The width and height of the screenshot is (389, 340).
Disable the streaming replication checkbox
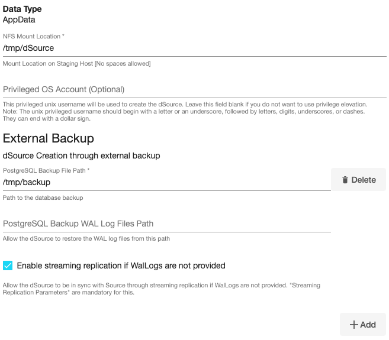(8, 265)
